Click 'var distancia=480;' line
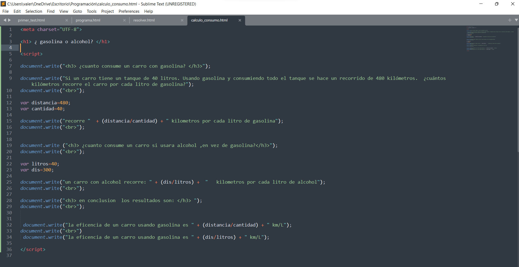 pyautogui.click(x=45, y=103)
